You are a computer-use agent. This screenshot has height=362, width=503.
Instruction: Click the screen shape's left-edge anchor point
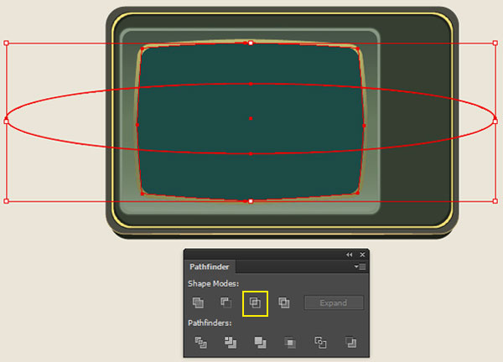pyautogui.click(x=137, y=125)
